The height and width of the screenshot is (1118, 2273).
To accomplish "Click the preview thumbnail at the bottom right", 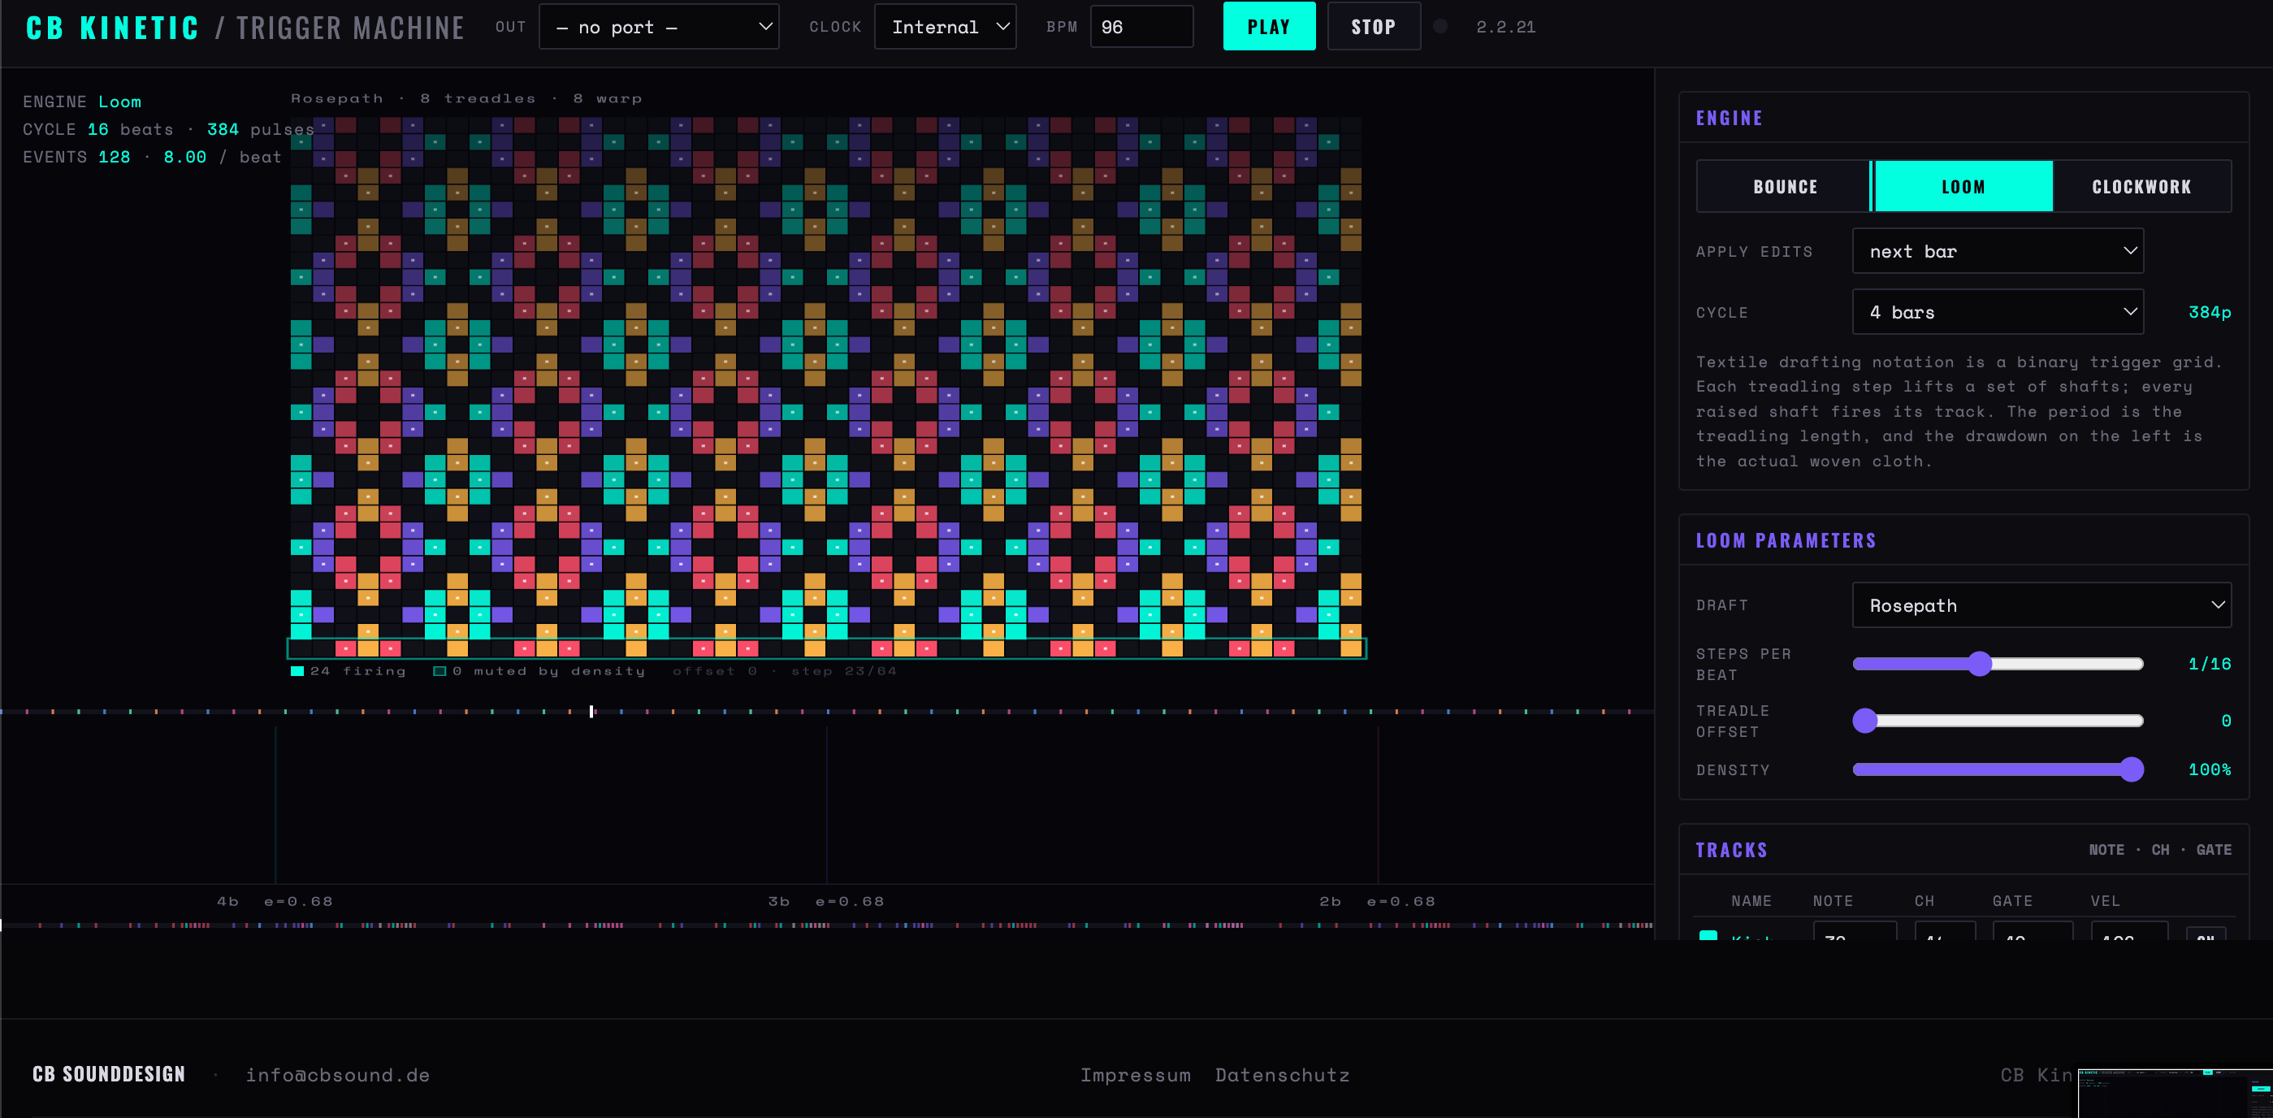I will 2175,1093.
